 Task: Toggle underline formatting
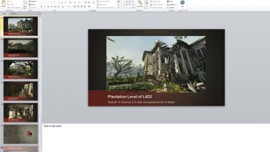tap(48, 6)
